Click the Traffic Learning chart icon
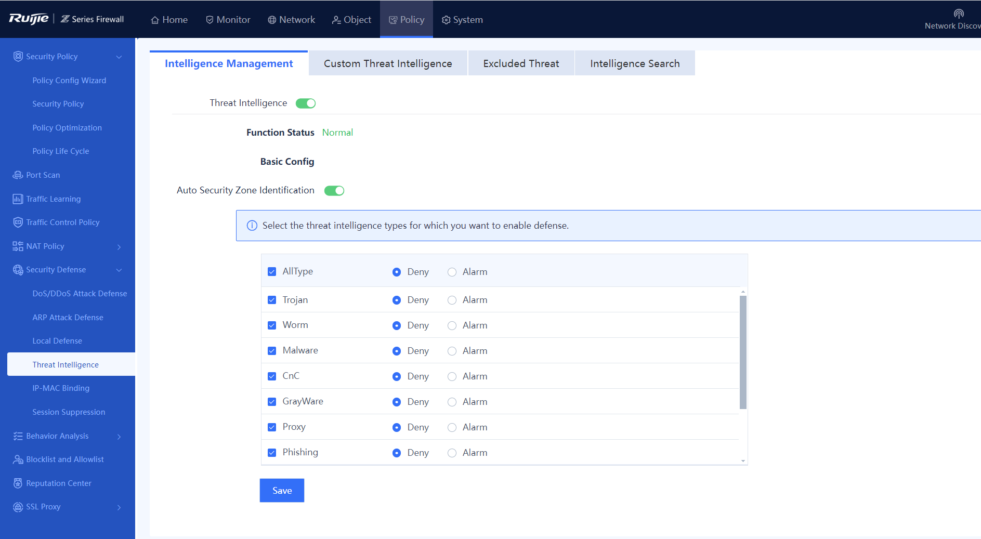This screenshot has height=539, width=981. (x=18, y=199)
